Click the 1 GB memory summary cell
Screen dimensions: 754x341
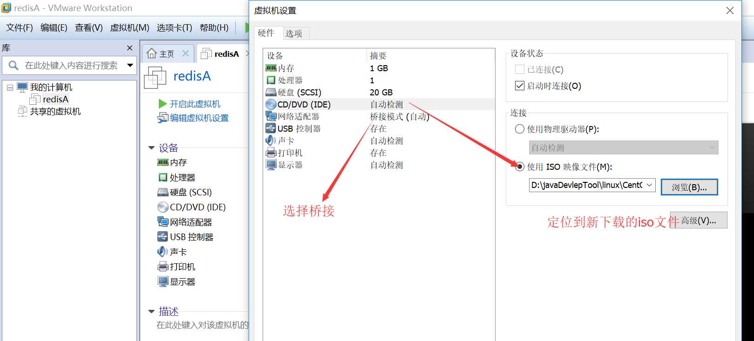[x=379, y=68]
